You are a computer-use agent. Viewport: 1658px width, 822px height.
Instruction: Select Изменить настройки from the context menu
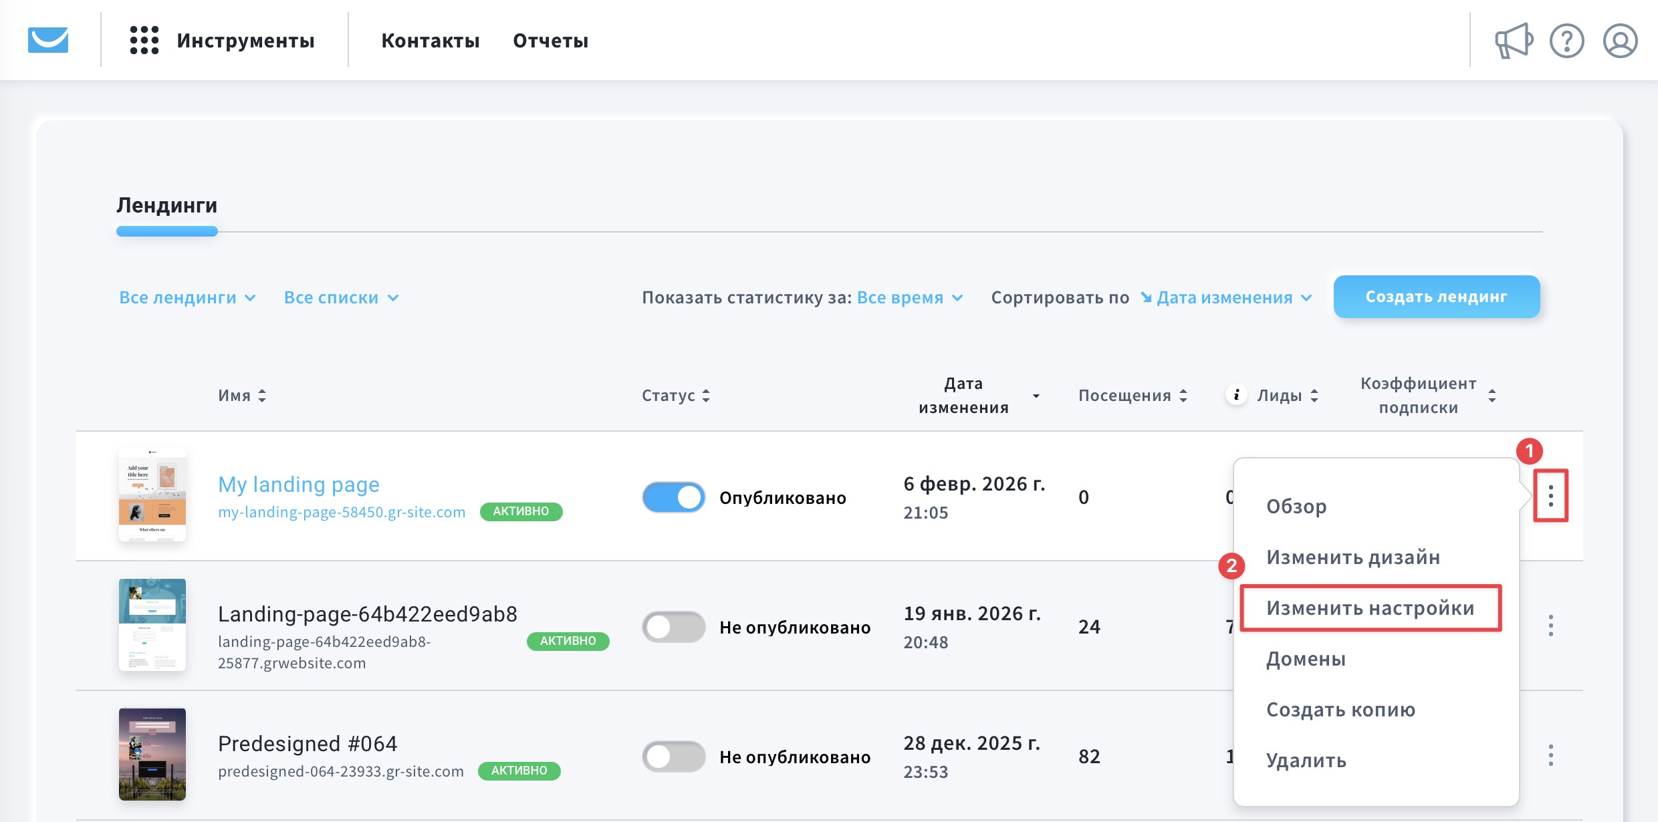point(1370,608)
